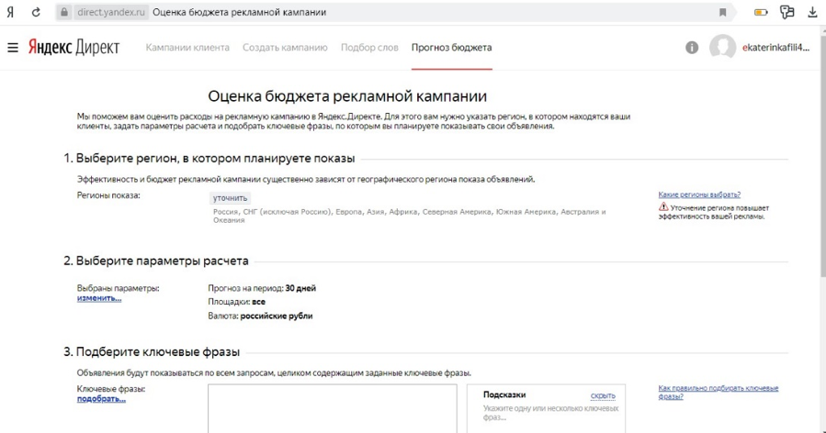Screen dimensions: 826x433
Task: Click heading 1. Выберите регион
Action: coord(209,159)
